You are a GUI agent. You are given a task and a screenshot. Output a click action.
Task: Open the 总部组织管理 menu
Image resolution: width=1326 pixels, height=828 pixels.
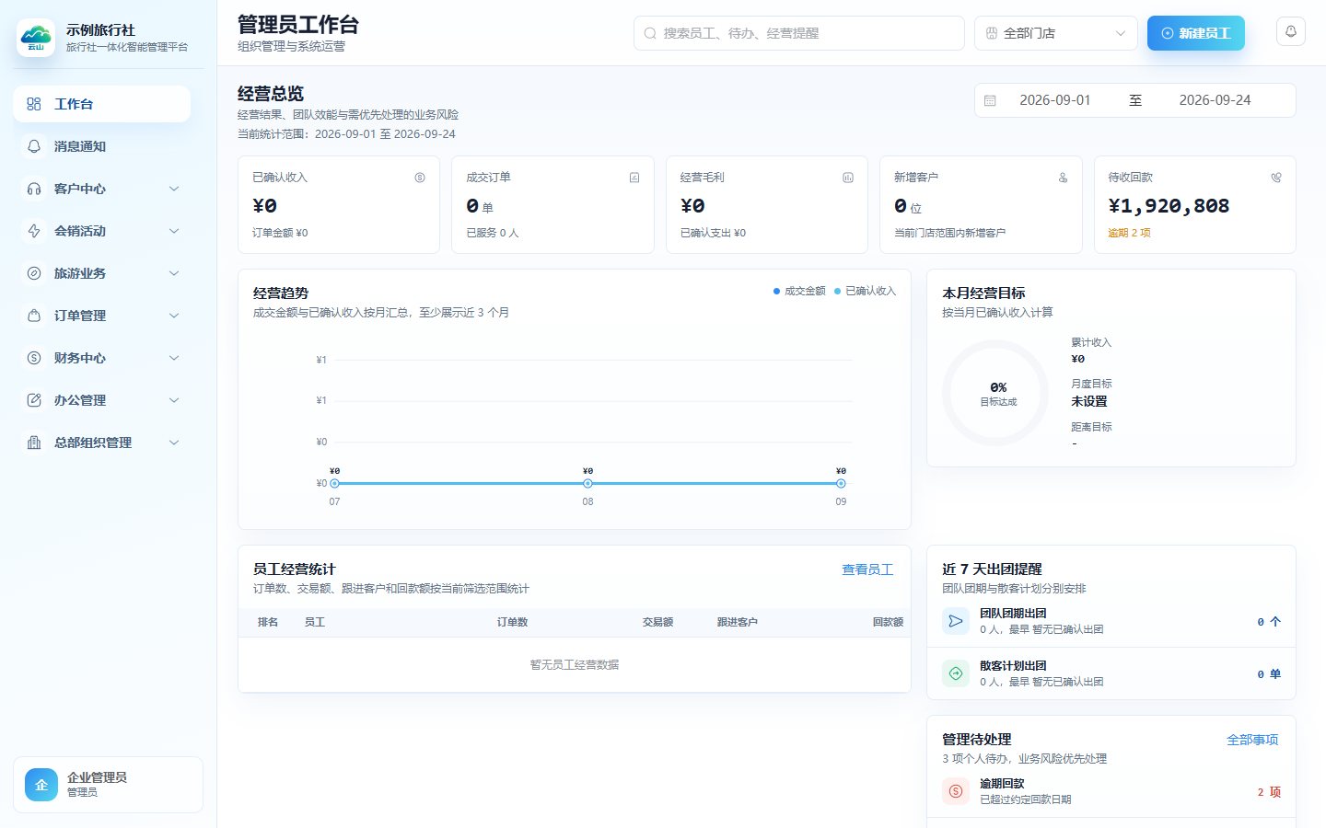(102, 443)
